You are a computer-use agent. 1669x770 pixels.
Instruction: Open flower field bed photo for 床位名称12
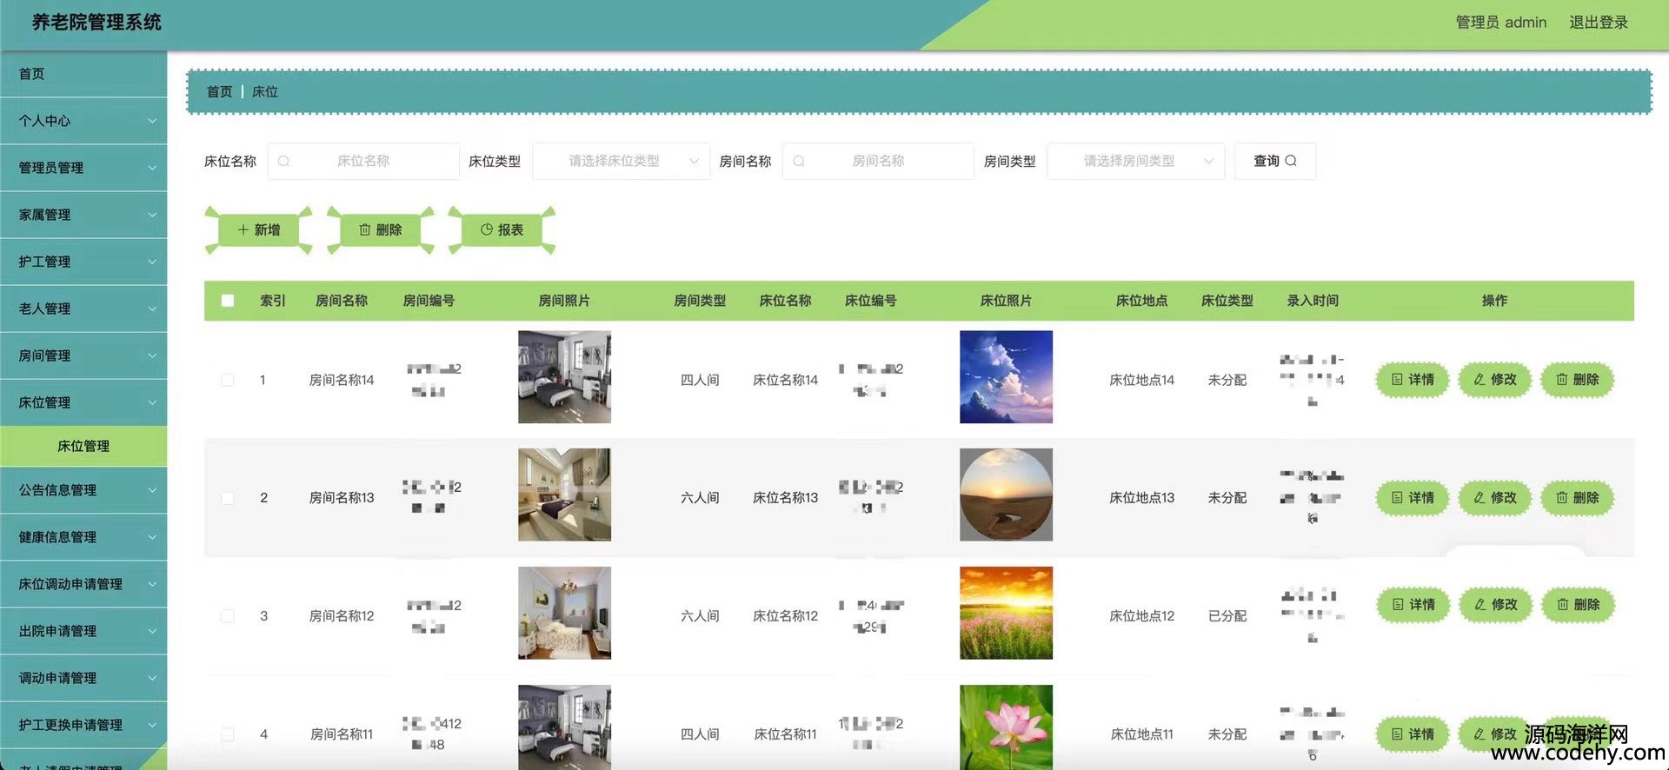click(x=1006, y=613)
